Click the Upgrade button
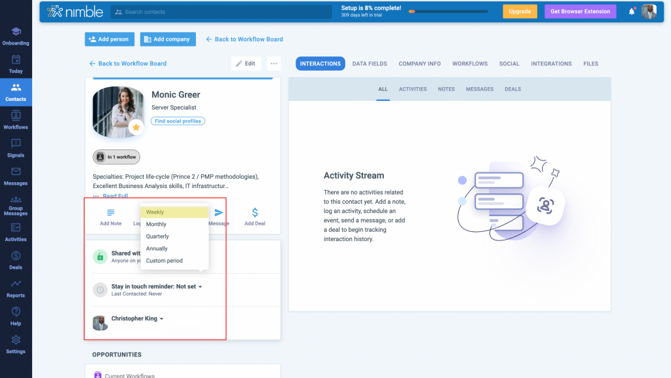The width and height of the screenshot is (671, 378). click(x=520, y=11)
